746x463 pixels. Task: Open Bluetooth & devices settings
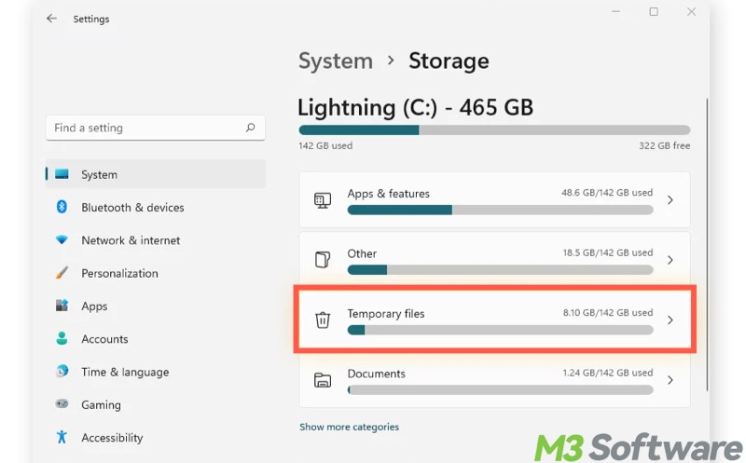pyautogui.click(x=132, y=207)
